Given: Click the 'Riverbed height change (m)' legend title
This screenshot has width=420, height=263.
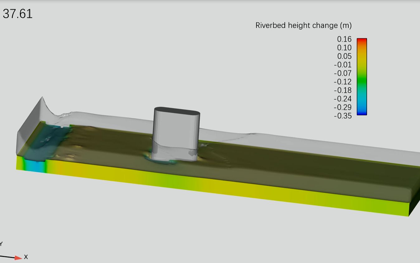Looking at the screenshot, I should tap(303, 25).
